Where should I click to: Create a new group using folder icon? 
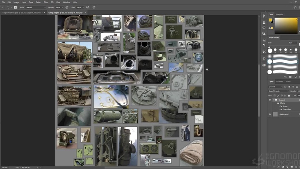click(x=292, y=167)
